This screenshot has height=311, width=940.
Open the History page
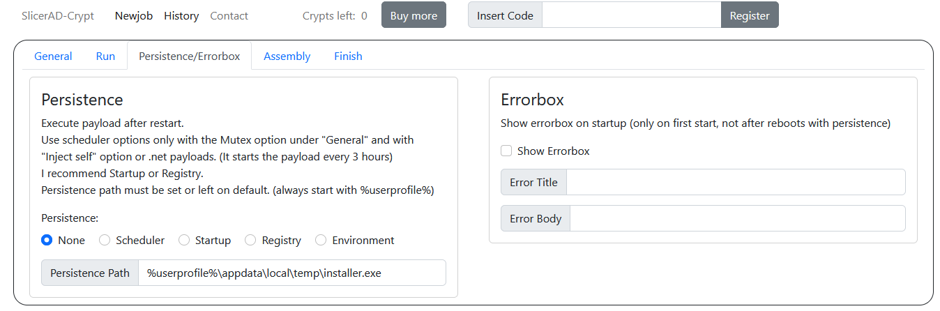pyautogui.click(x=181, y=15)
